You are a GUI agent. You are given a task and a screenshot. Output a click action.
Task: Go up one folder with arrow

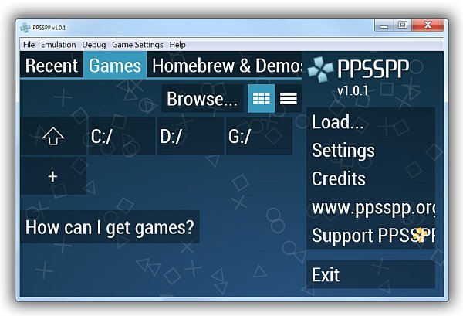click(53, 136)
